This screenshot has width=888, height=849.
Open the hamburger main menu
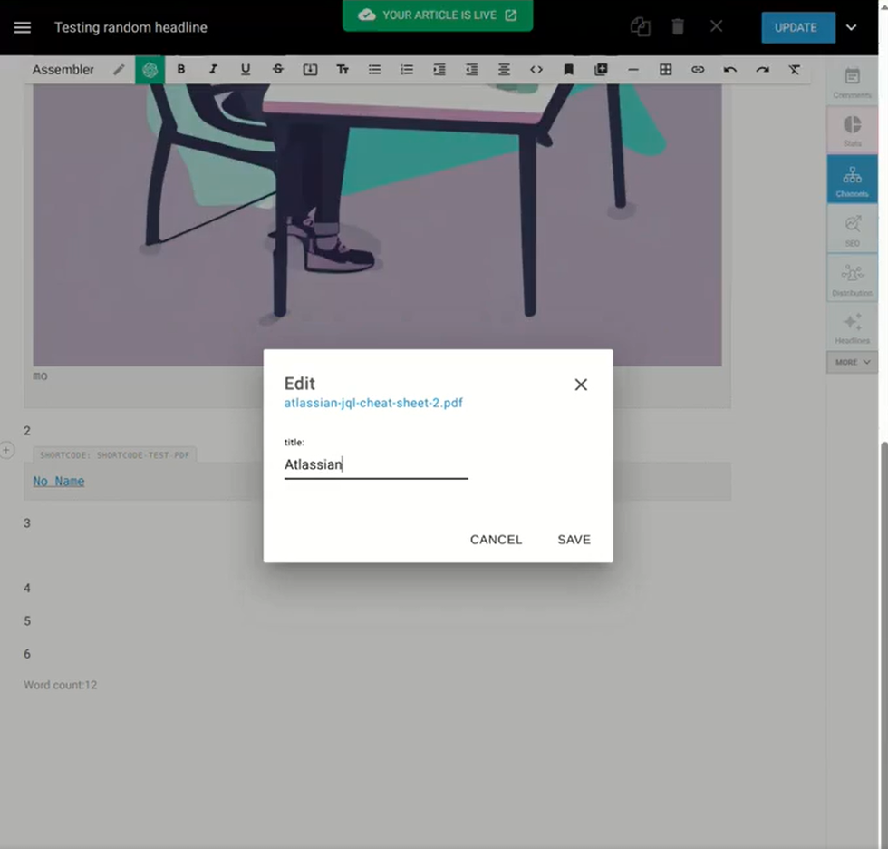tap(23, 27)
